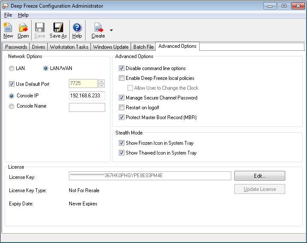The height and width of the screenshot is (243, 307).
Task: Click the Create installer toolbar icon
Action: point(98,28)
